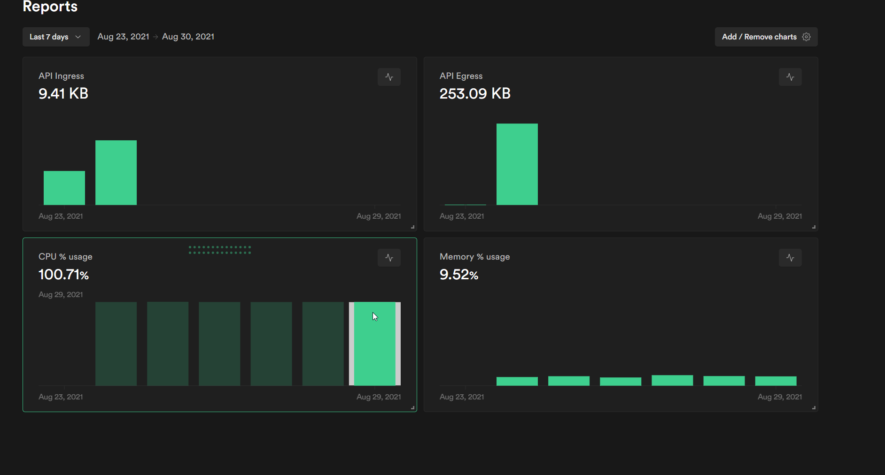Click the 9.52% memory value
Viewport: 885px width, 475px height.
[x=459, y=274]
